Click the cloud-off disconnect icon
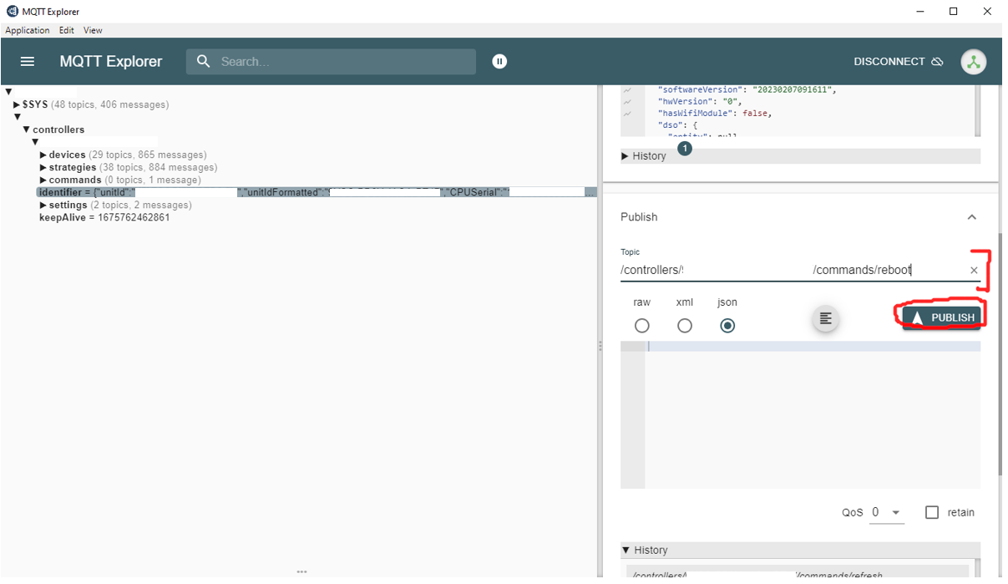This screenshot has height=584, width=1008. coord(937,62)
